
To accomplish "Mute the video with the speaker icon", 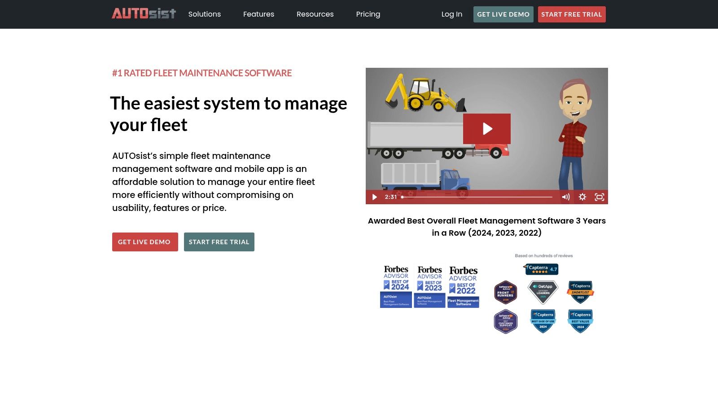I will (x=565, y=197).
